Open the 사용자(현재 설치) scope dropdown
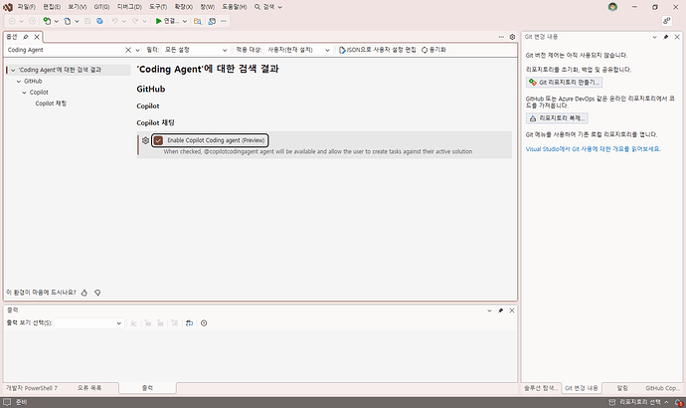 tap(298, 50)
